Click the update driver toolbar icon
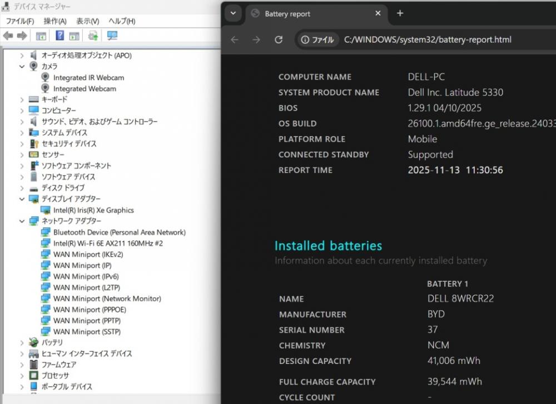The width and height of the screenshot is (556, 404). [93, 36]
